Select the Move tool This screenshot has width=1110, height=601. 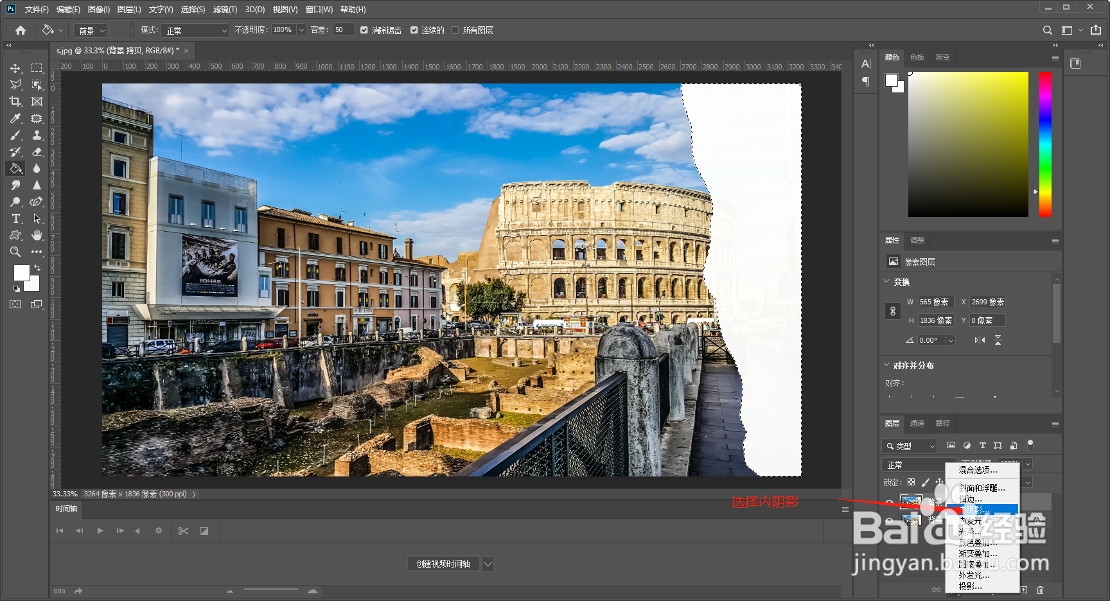pos(15,68)
